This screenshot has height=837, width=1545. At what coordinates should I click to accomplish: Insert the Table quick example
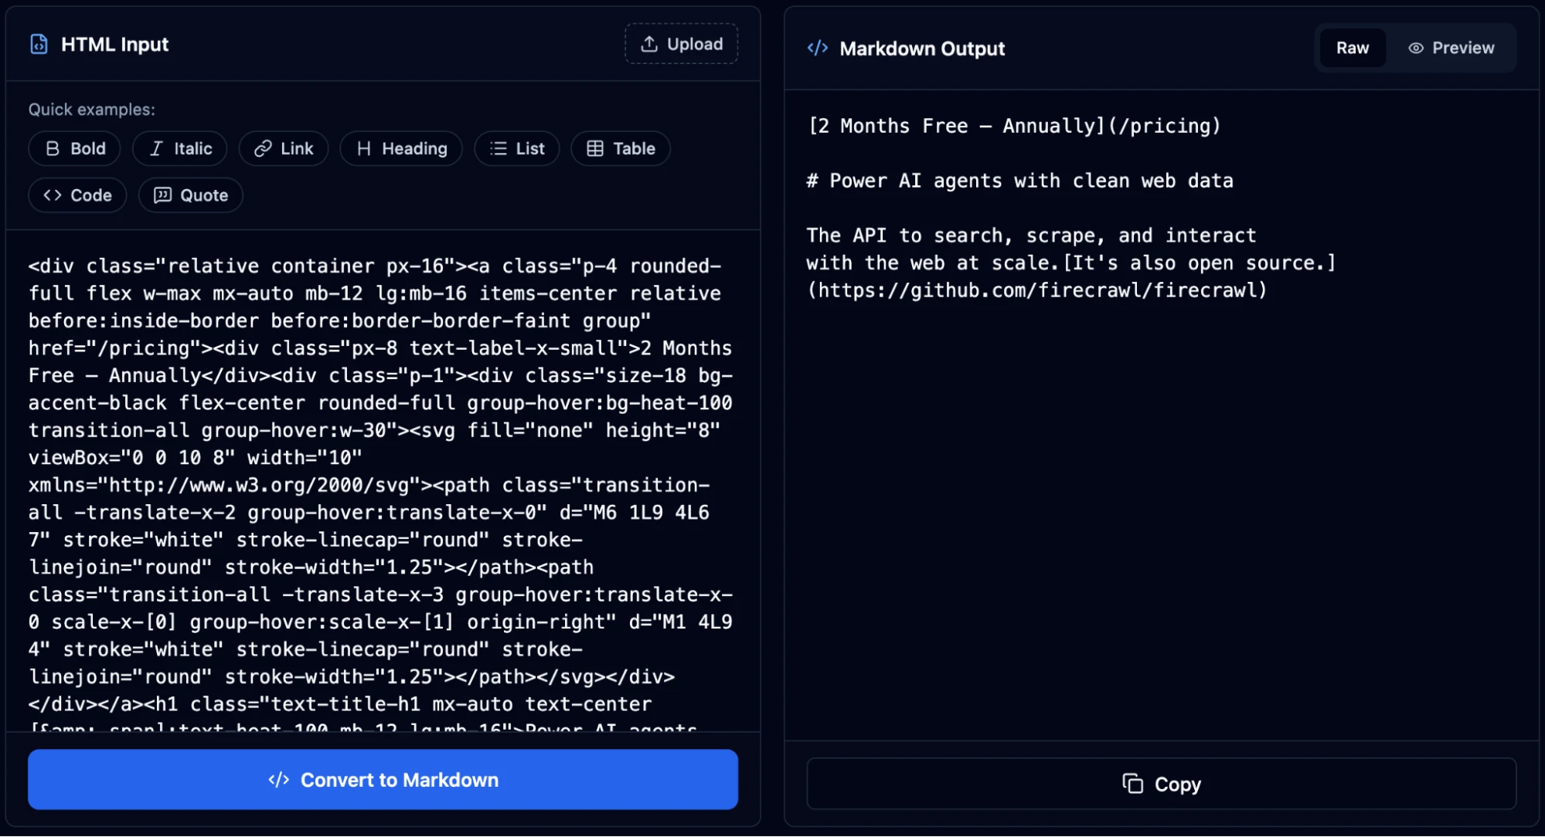[620, 148]
